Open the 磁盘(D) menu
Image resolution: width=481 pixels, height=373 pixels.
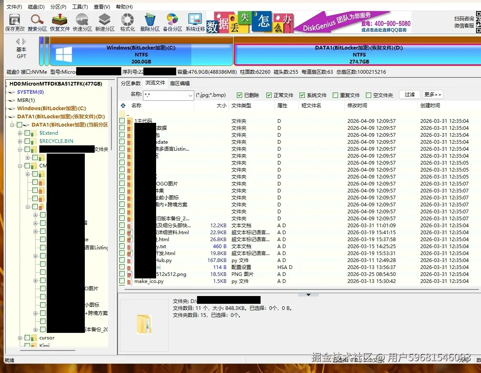tap(36, 7)
